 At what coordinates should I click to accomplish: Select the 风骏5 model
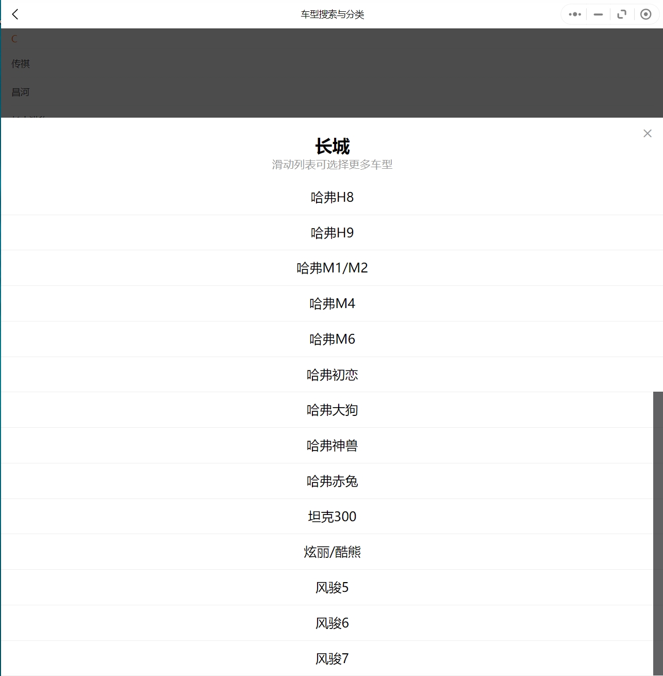[332, 587]
